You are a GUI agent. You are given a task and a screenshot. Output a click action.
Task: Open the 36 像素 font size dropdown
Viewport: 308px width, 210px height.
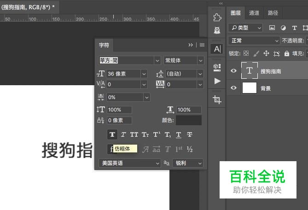(x=144, y=74)
